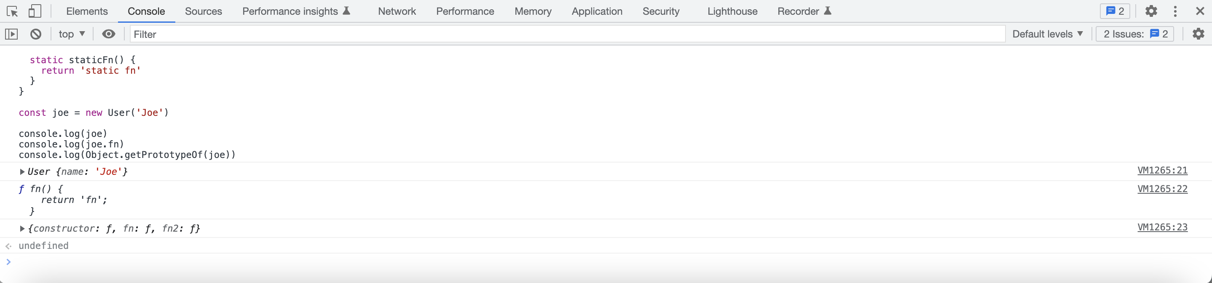This screenshot has width=1212, height=283.
Task: Focus the console Filter input field
Action: tap(567, 34)
